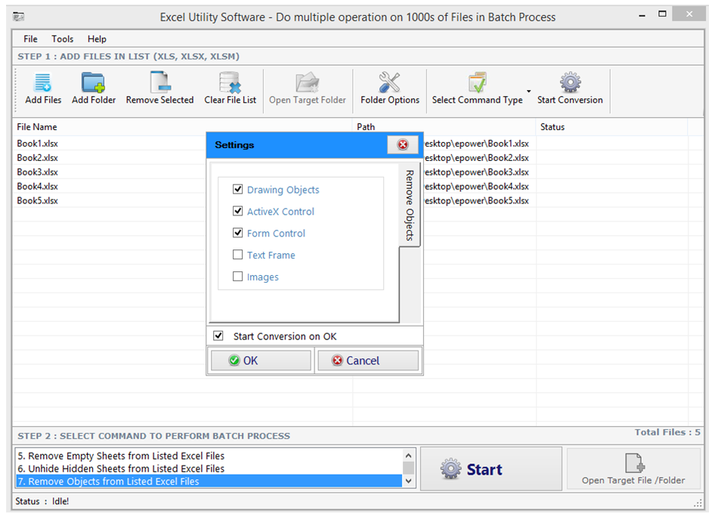This screenshot has width=715, height=517.
Task: Click the large Start button
Action: (491, 469)
